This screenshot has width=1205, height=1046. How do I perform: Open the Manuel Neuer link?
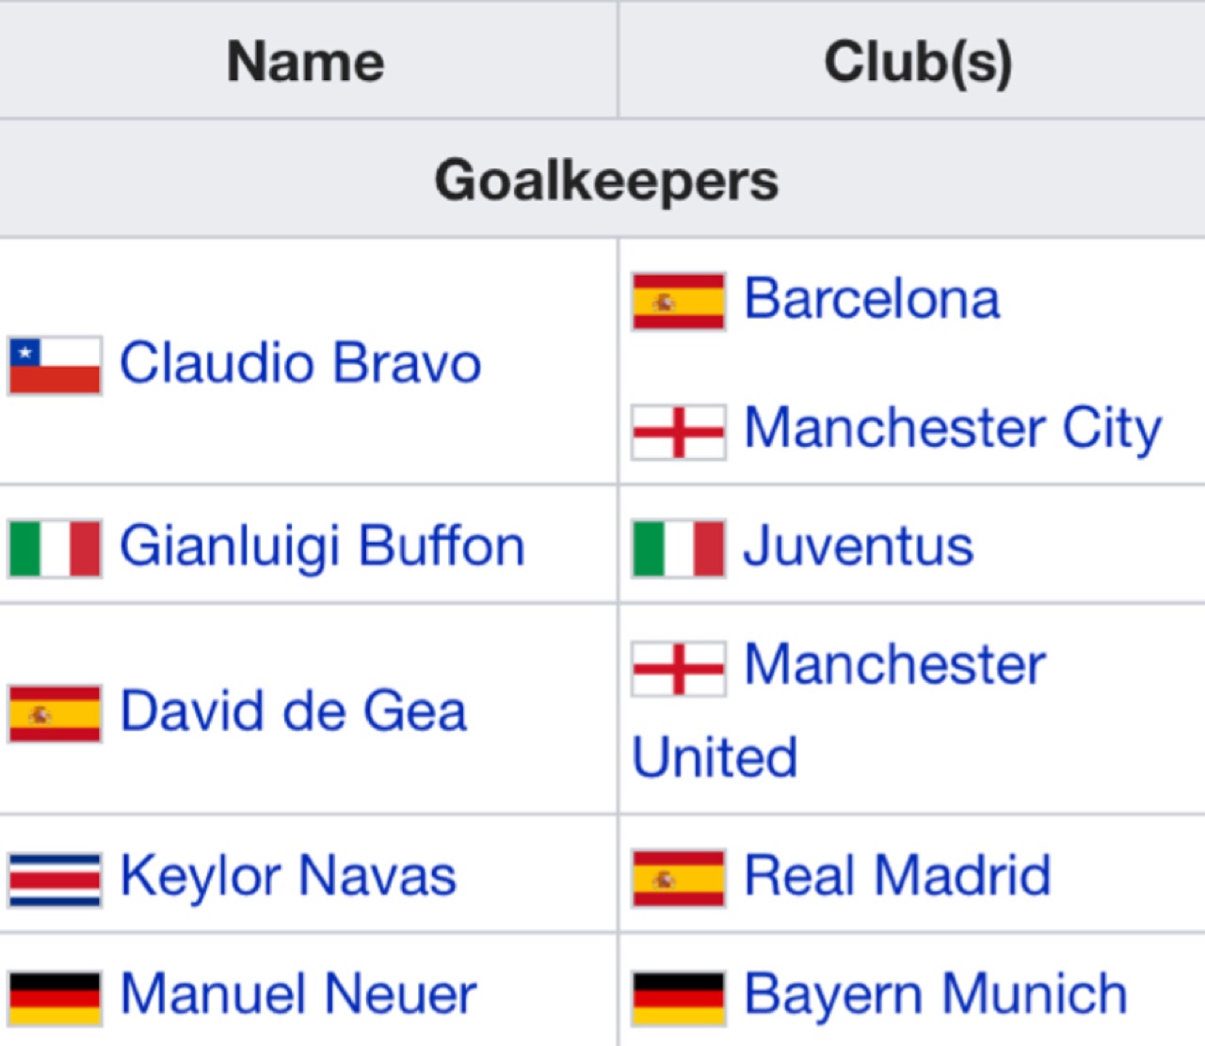click(298, 995)
